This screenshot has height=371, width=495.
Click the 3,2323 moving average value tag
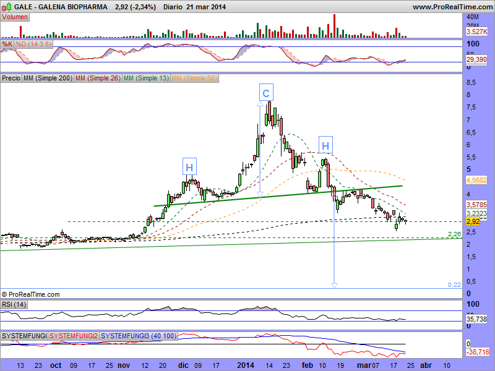coord(476,213)
